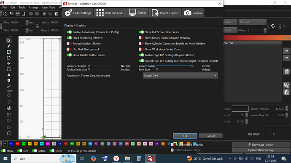The height and width of the screenshot is (163, 291).
Task: Open Windows Start menu
Action: coord(5,158)
